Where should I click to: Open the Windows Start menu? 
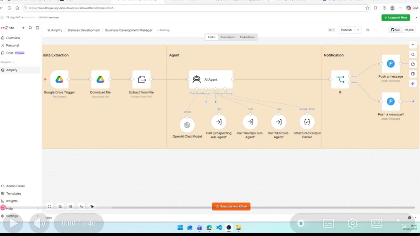180,228
